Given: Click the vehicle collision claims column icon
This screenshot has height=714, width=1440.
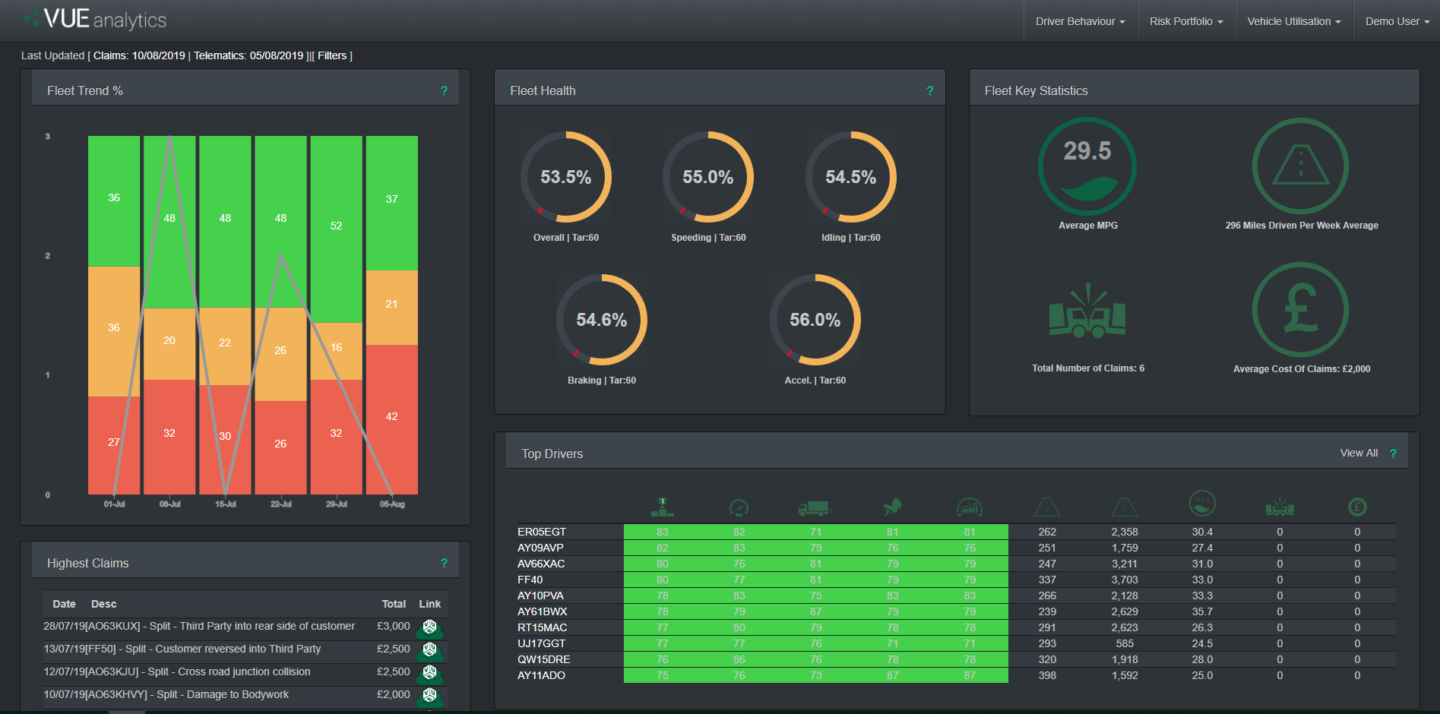Looking at the screenshot, I should (x=1280, y=507).
